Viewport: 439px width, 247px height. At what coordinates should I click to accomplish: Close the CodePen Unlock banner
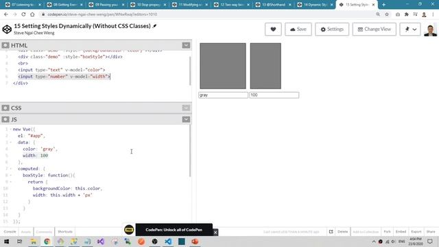click(215, 233)
